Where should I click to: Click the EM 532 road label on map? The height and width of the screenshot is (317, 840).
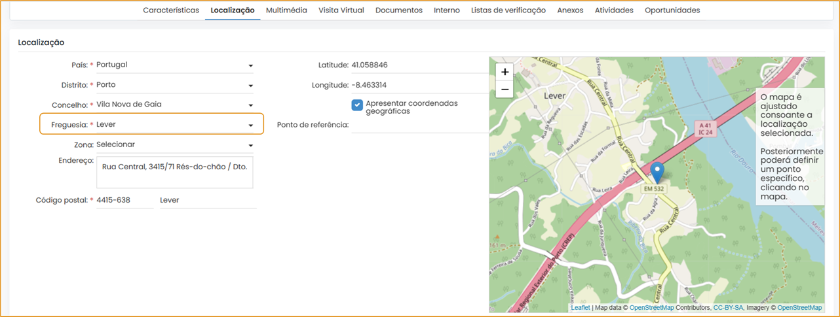click(x=653, y=189)
